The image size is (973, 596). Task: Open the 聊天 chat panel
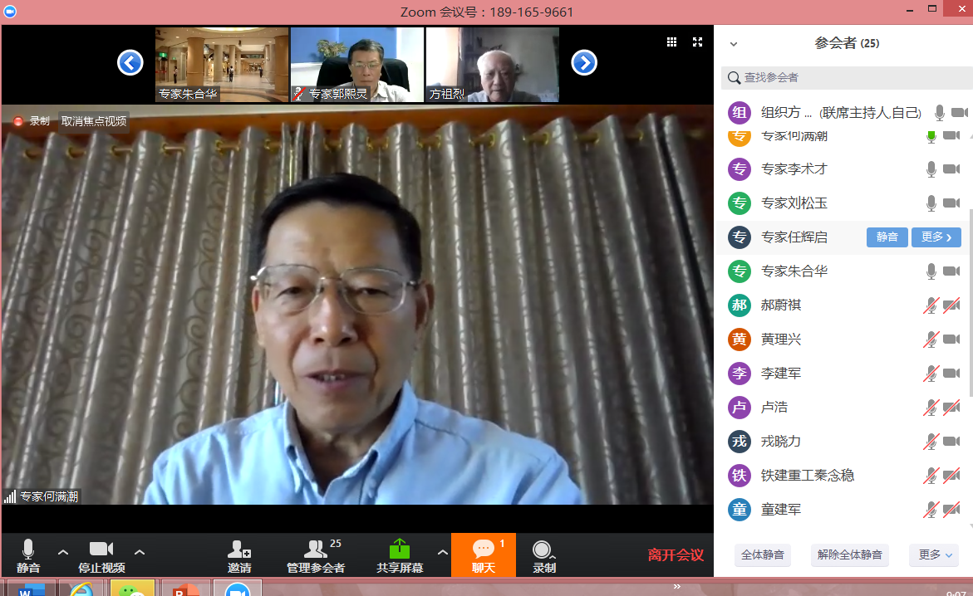(x=484, y=550)
